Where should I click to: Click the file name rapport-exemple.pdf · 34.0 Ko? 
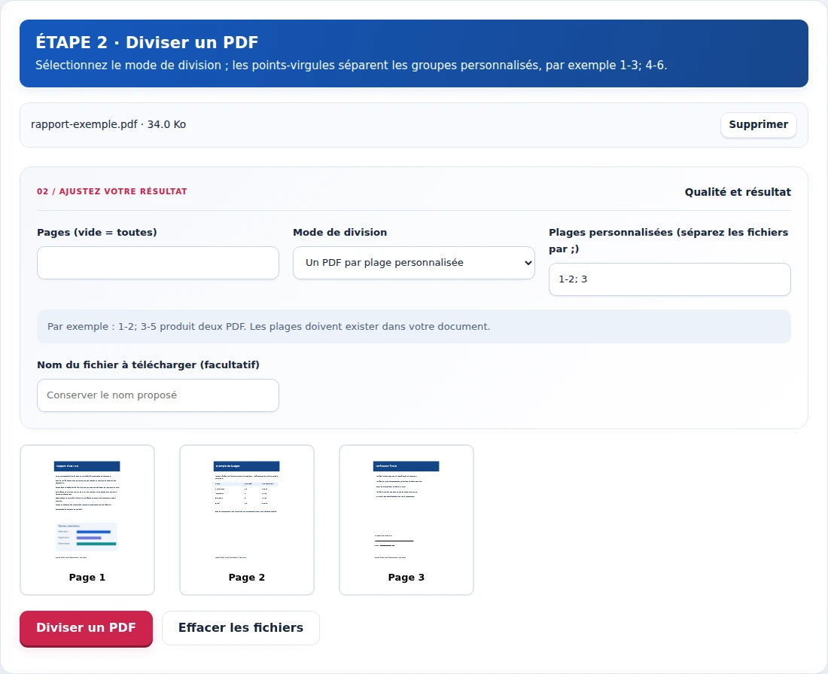(108, 125)
